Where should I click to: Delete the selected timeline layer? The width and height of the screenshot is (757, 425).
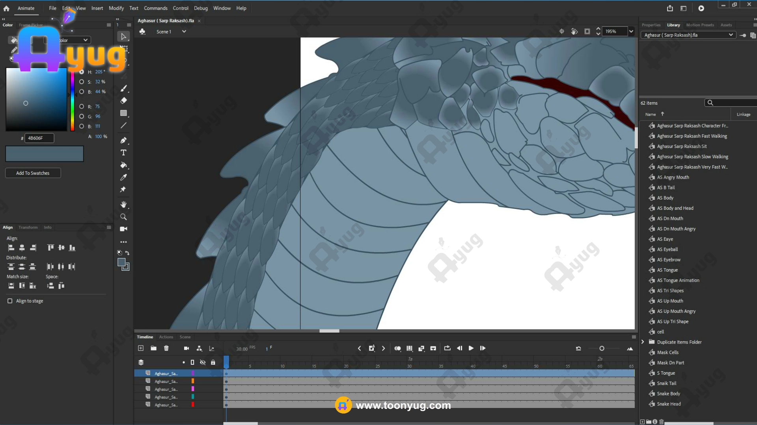[166, 348]
